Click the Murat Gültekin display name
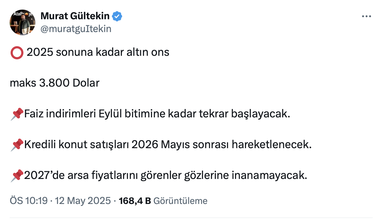 (x=75, y=16)
